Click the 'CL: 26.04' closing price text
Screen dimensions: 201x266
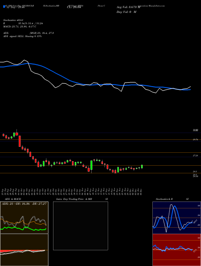coord(74,7)
